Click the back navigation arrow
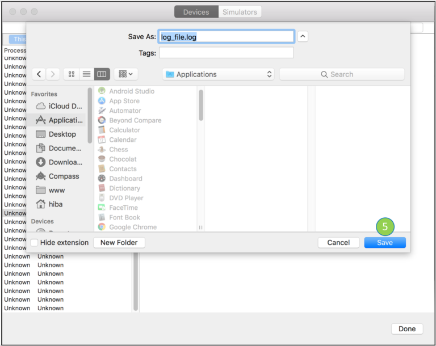Image resolution: width=436 pixels, height=346 pixels. [x=39, y=74]
